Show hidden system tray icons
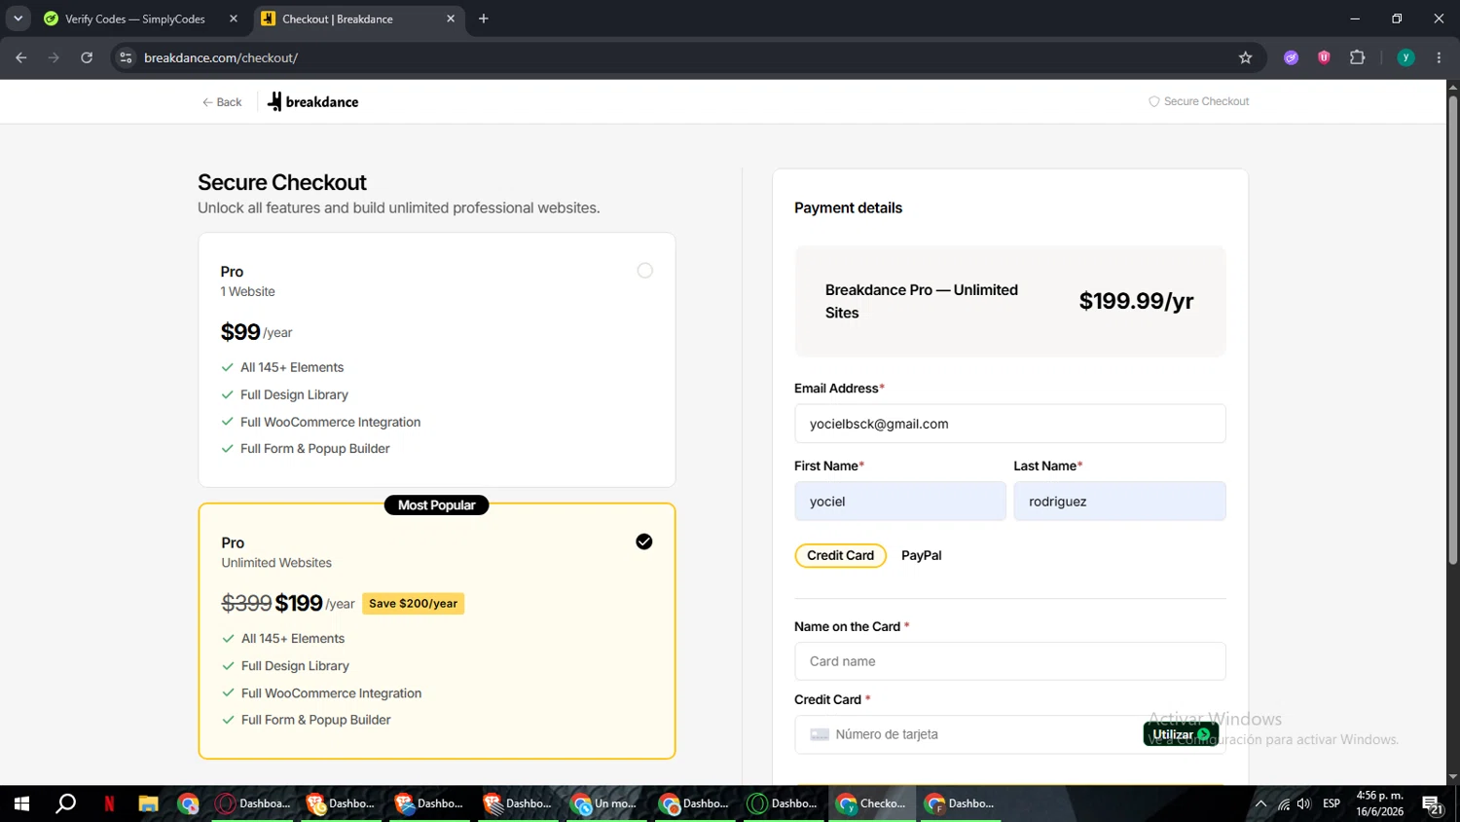 1260,803
